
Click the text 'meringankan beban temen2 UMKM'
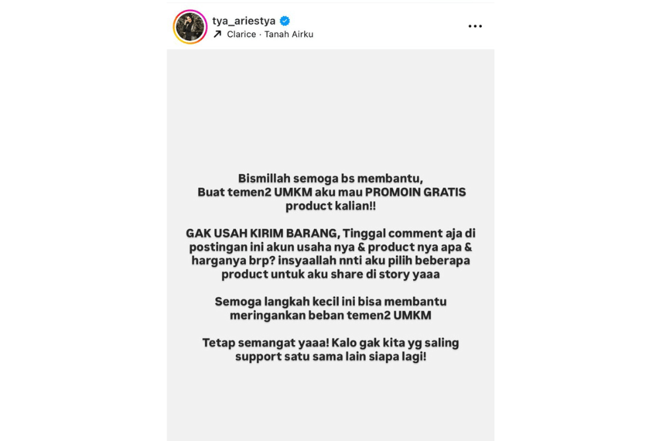[x=330, y=315]
